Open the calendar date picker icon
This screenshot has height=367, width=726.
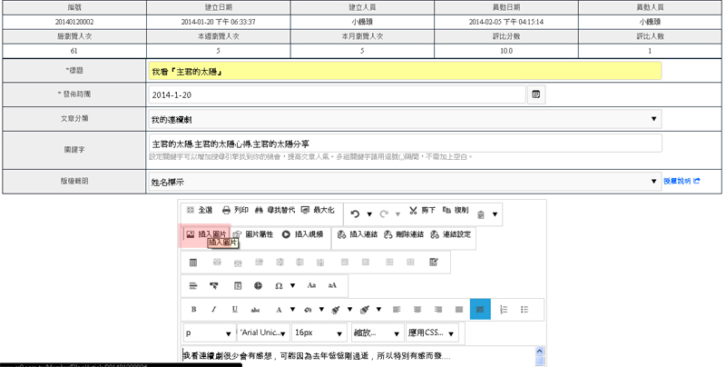point(536,94)
